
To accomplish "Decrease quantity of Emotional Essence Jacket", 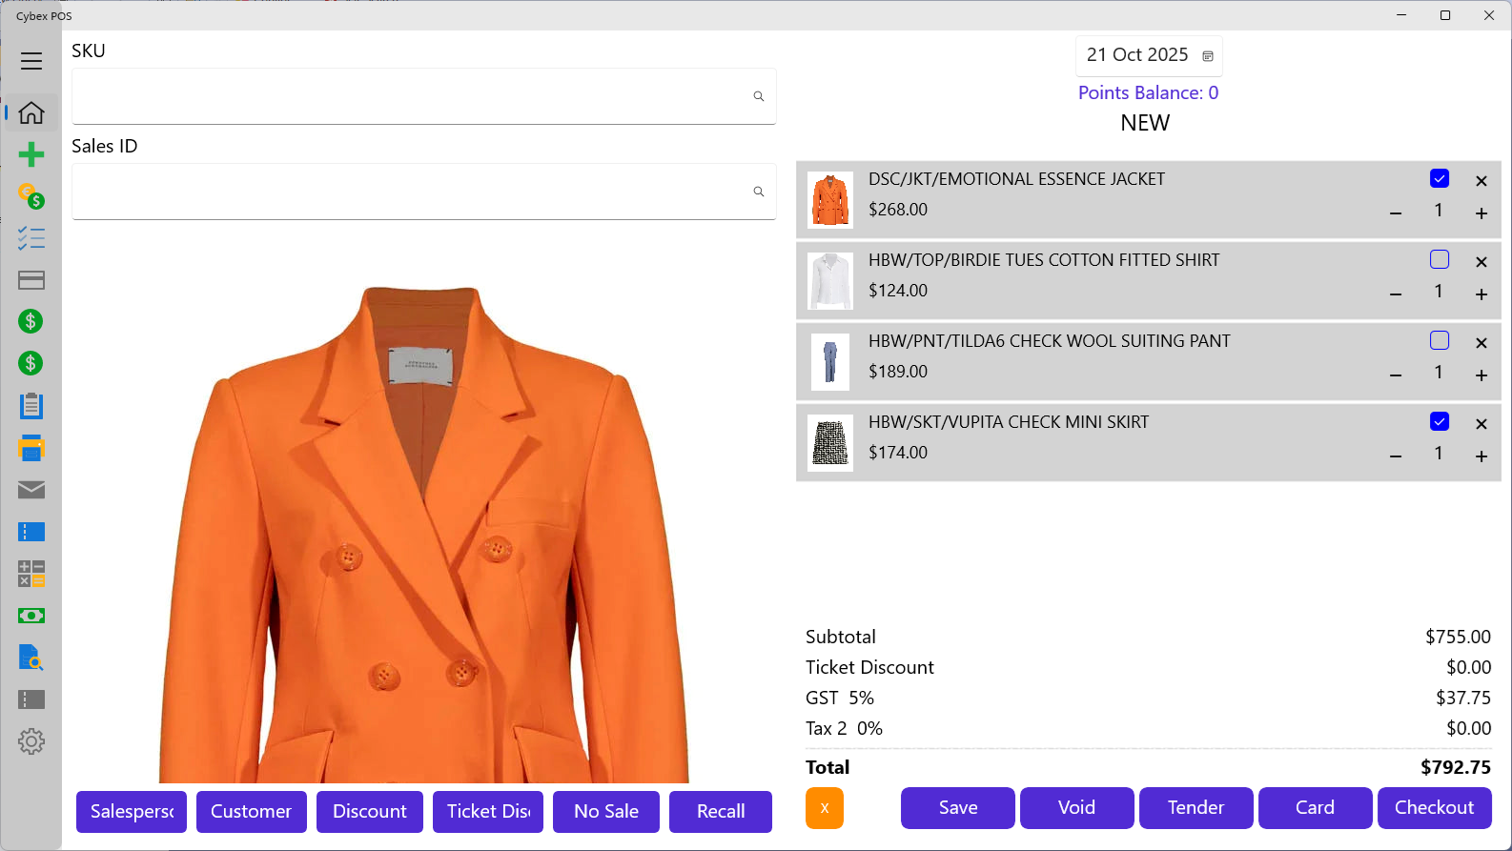I will click(1396, 213).
